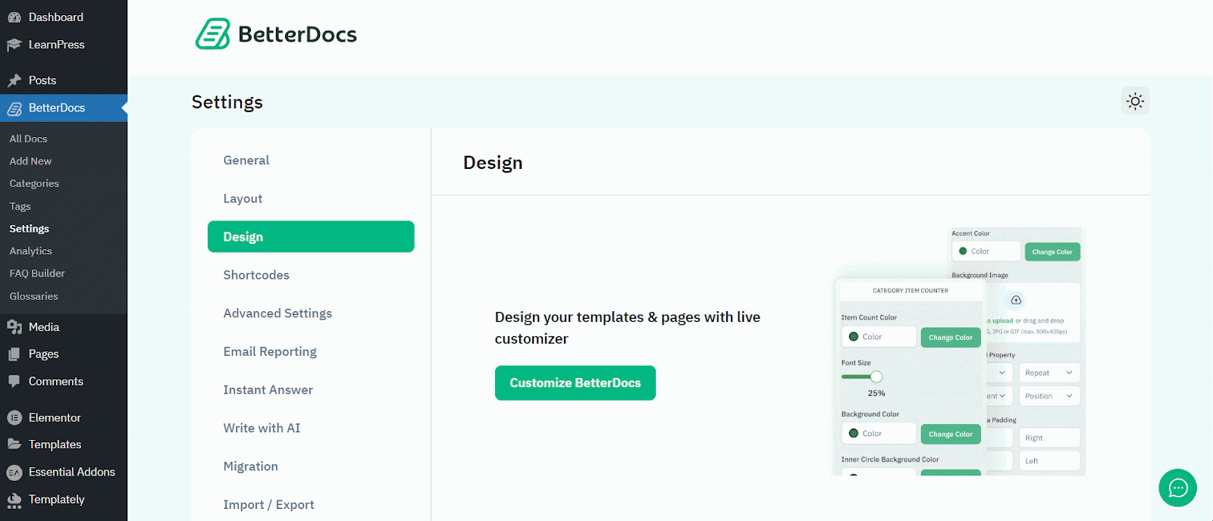The height and width of the screenshot is (521, 1213).
Task: Toggle dark mode with the sun icon
Action: (1134, 101)
